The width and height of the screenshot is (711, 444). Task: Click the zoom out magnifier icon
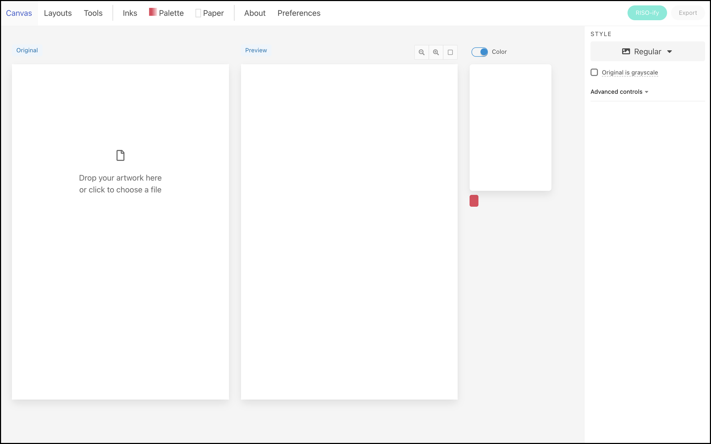(x=422, y=52)
